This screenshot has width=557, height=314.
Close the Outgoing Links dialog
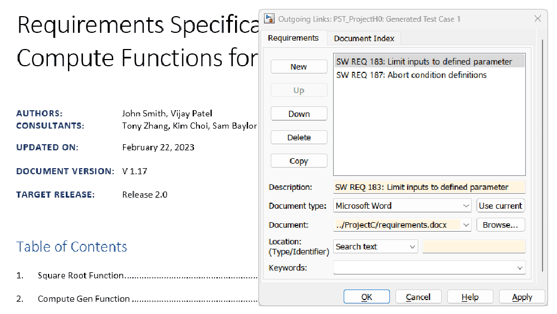538,19
